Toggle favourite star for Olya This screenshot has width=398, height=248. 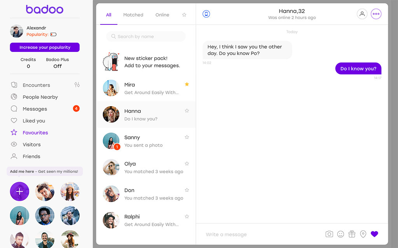[x=187, y=164]
